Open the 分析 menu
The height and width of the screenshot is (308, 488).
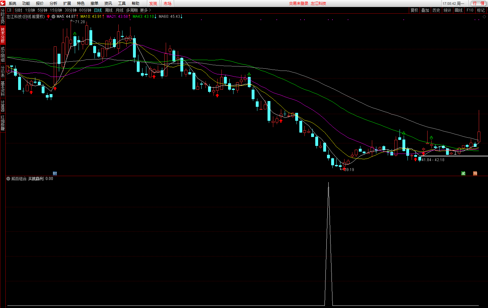(x=53, y=3)
